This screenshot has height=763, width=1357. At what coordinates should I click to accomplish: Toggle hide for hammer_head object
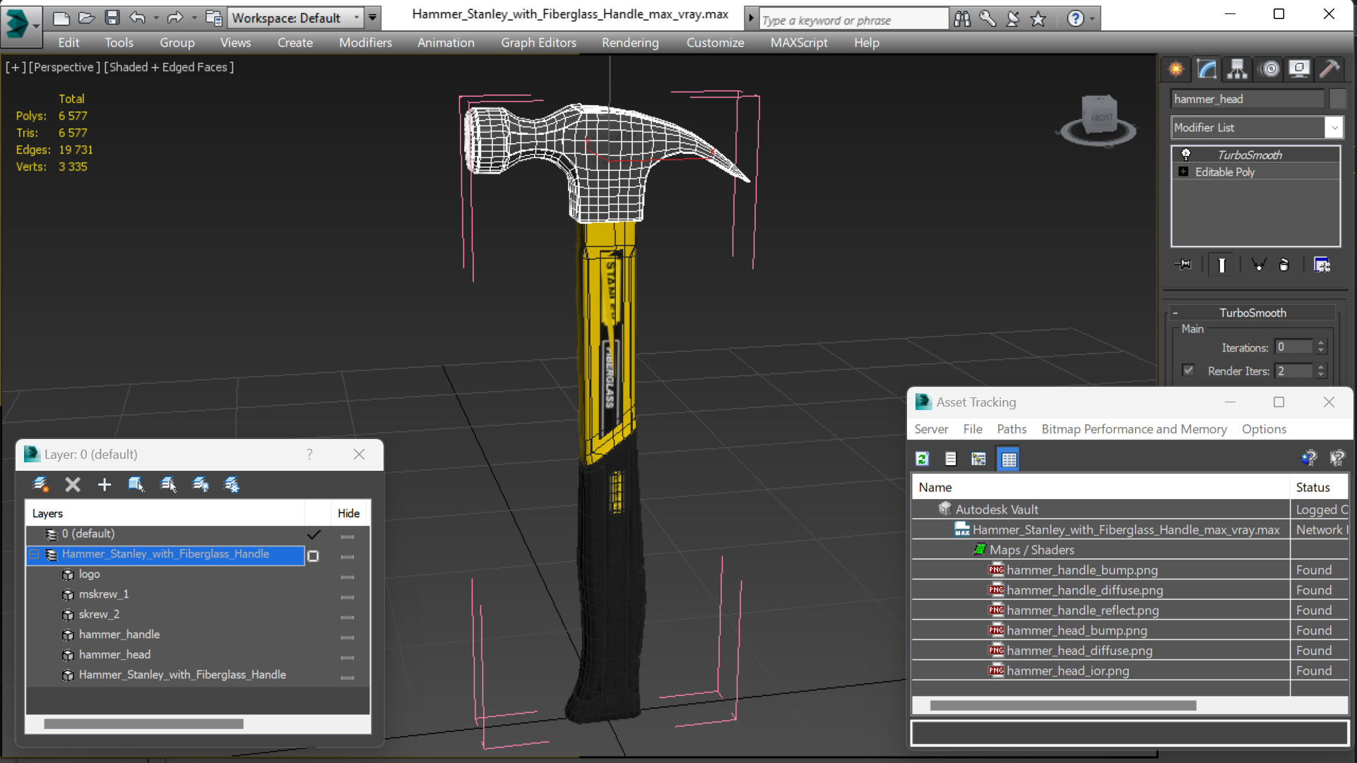[x=347, y=657]
